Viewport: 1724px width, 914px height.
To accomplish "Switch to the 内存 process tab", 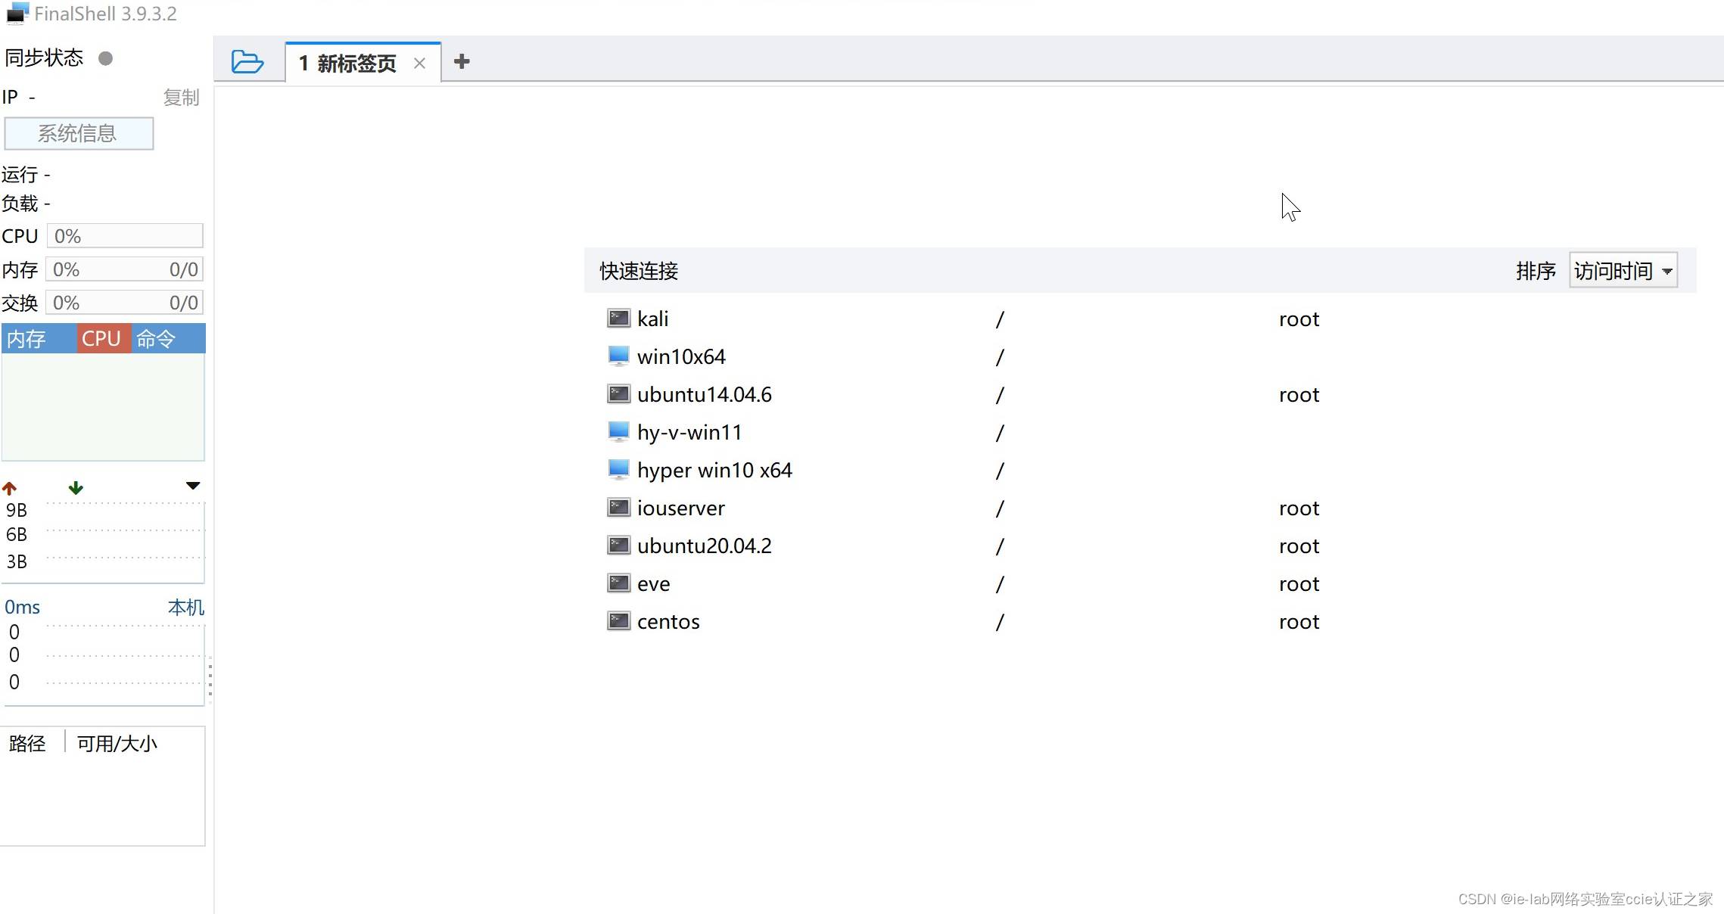I will click(x=39, y=339).
